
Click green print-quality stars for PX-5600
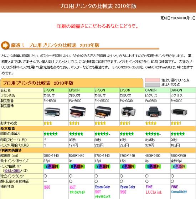point(76,134)
